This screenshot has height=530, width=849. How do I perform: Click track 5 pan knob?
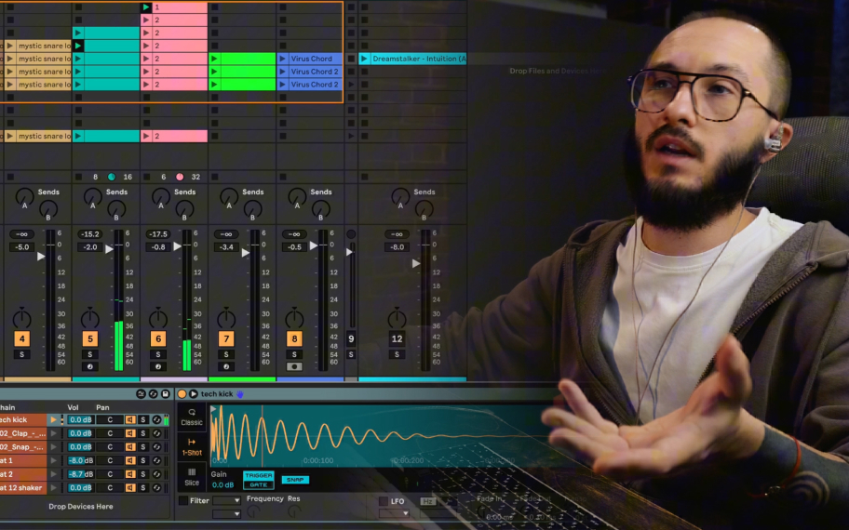(90, 318)
